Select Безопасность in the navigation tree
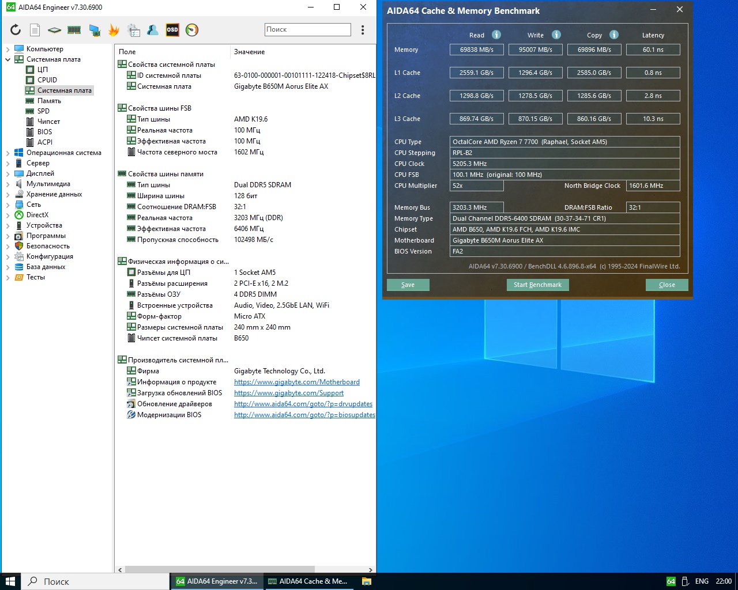This screenshot has height=590, width=738. point(48,246)
